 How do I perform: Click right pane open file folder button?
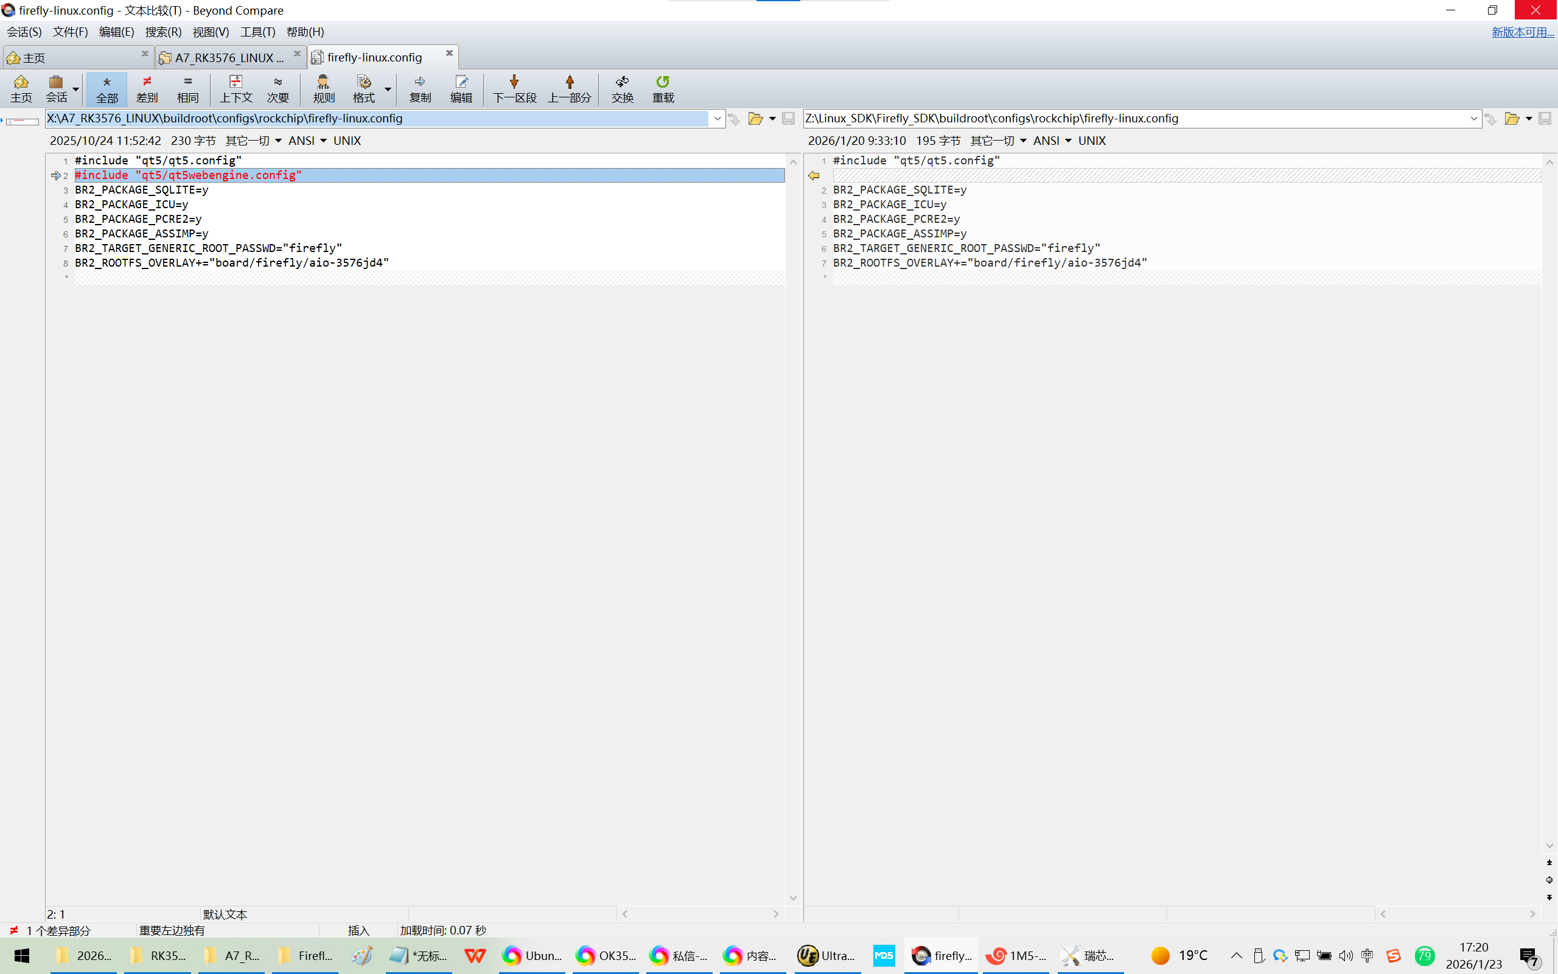click(1512, 119)
